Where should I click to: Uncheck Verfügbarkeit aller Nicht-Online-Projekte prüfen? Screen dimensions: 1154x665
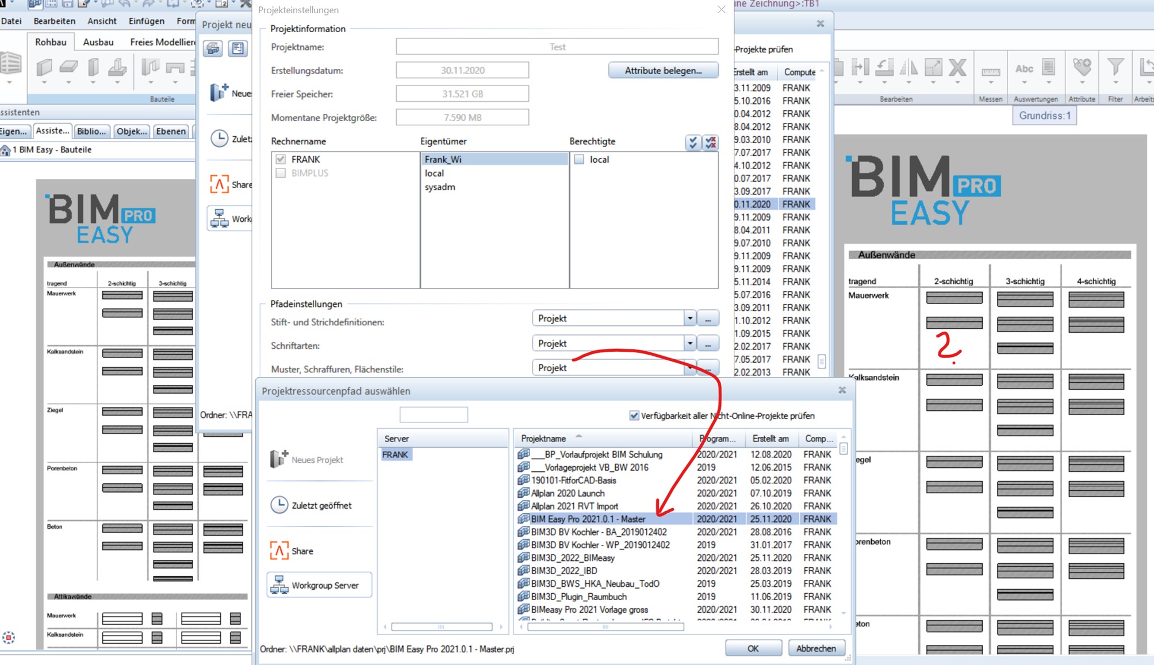coord(634,416)
